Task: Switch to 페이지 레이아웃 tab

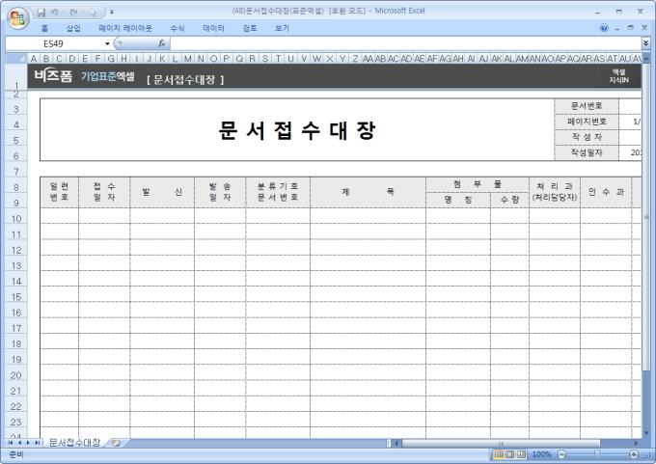Action: click(x=125, y=28)
